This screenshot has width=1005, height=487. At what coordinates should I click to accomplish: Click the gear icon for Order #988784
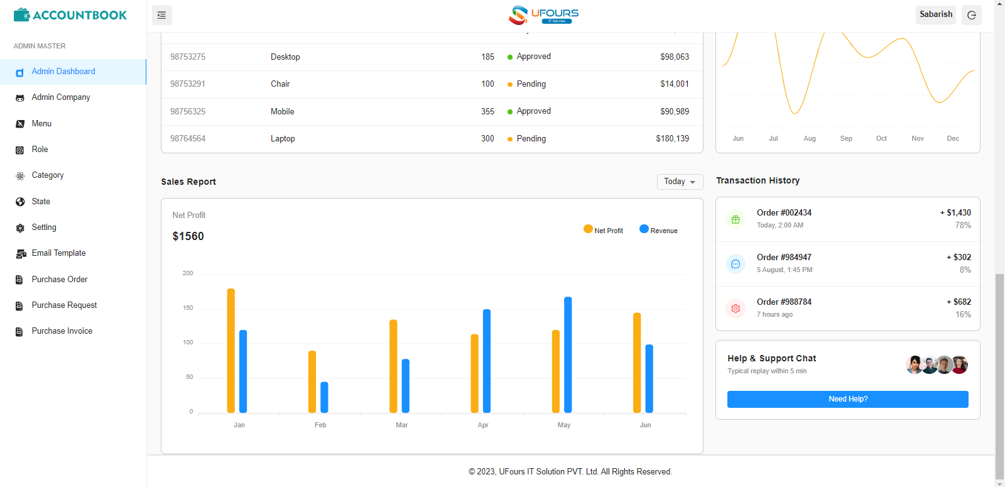click(736, 309)
